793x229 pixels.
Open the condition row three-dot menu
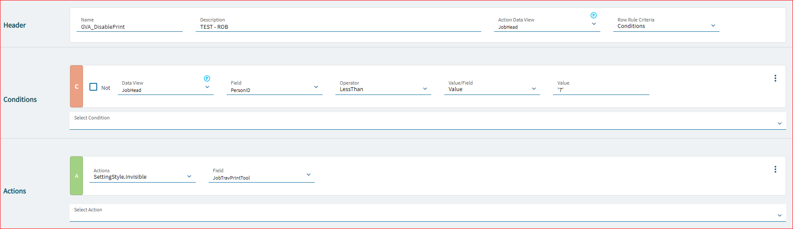click(x=775, y=78)
